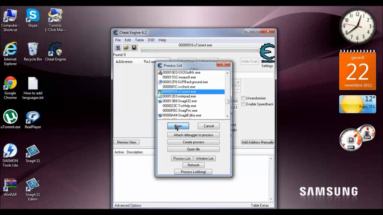This screenshot has width=383, height=215.
Task: Open the Help menu
Action: [x=162, y=40]
